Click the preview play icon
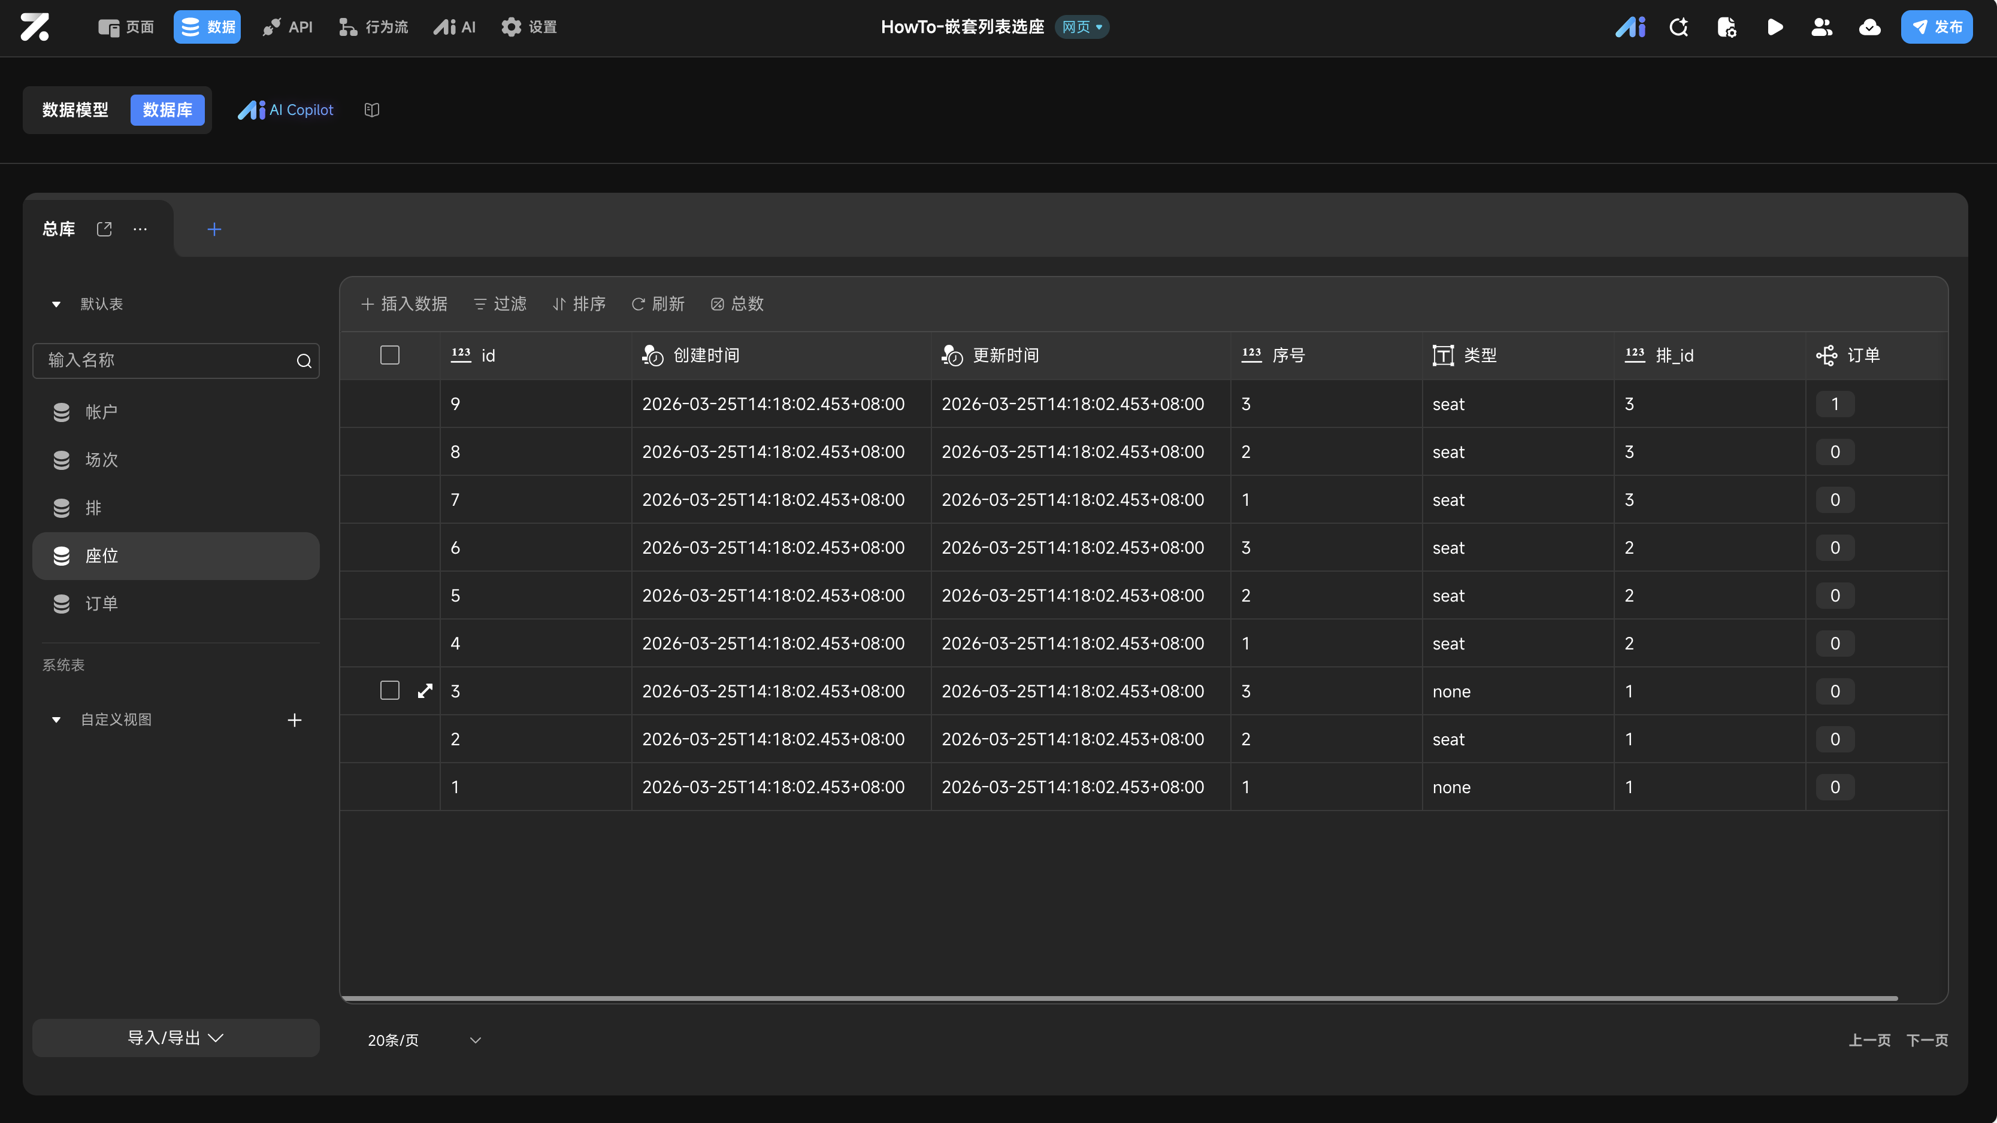Viewport: 1997px width, 1123px height. point(1775,27)
